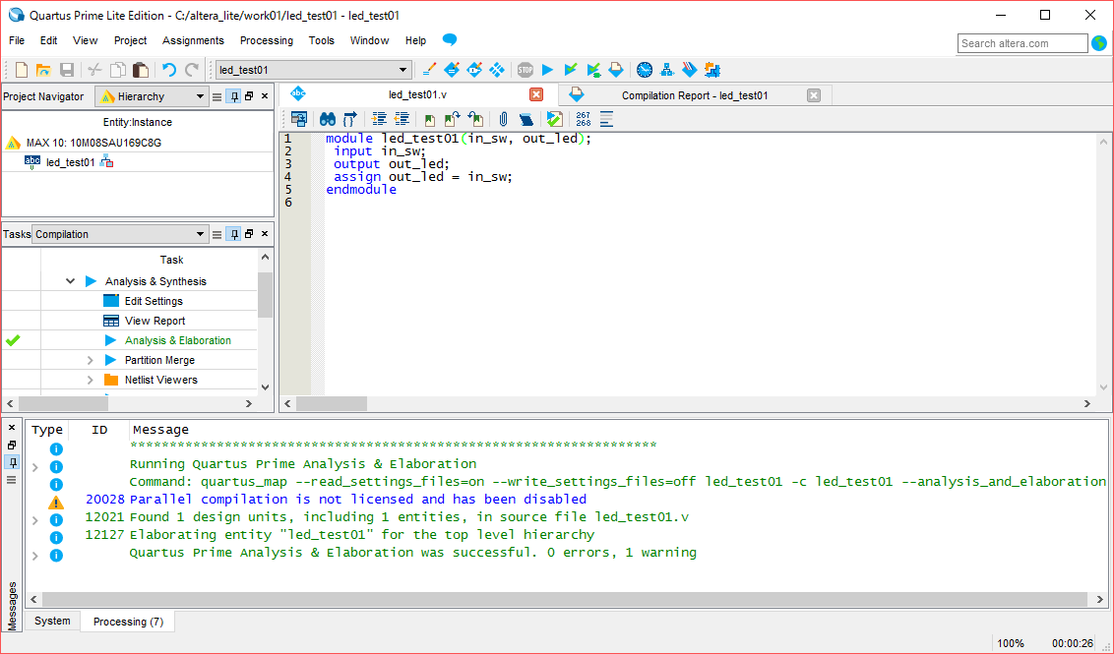
Task: Open the Timing Analyzer clock icon
Action: coord(645,70)
